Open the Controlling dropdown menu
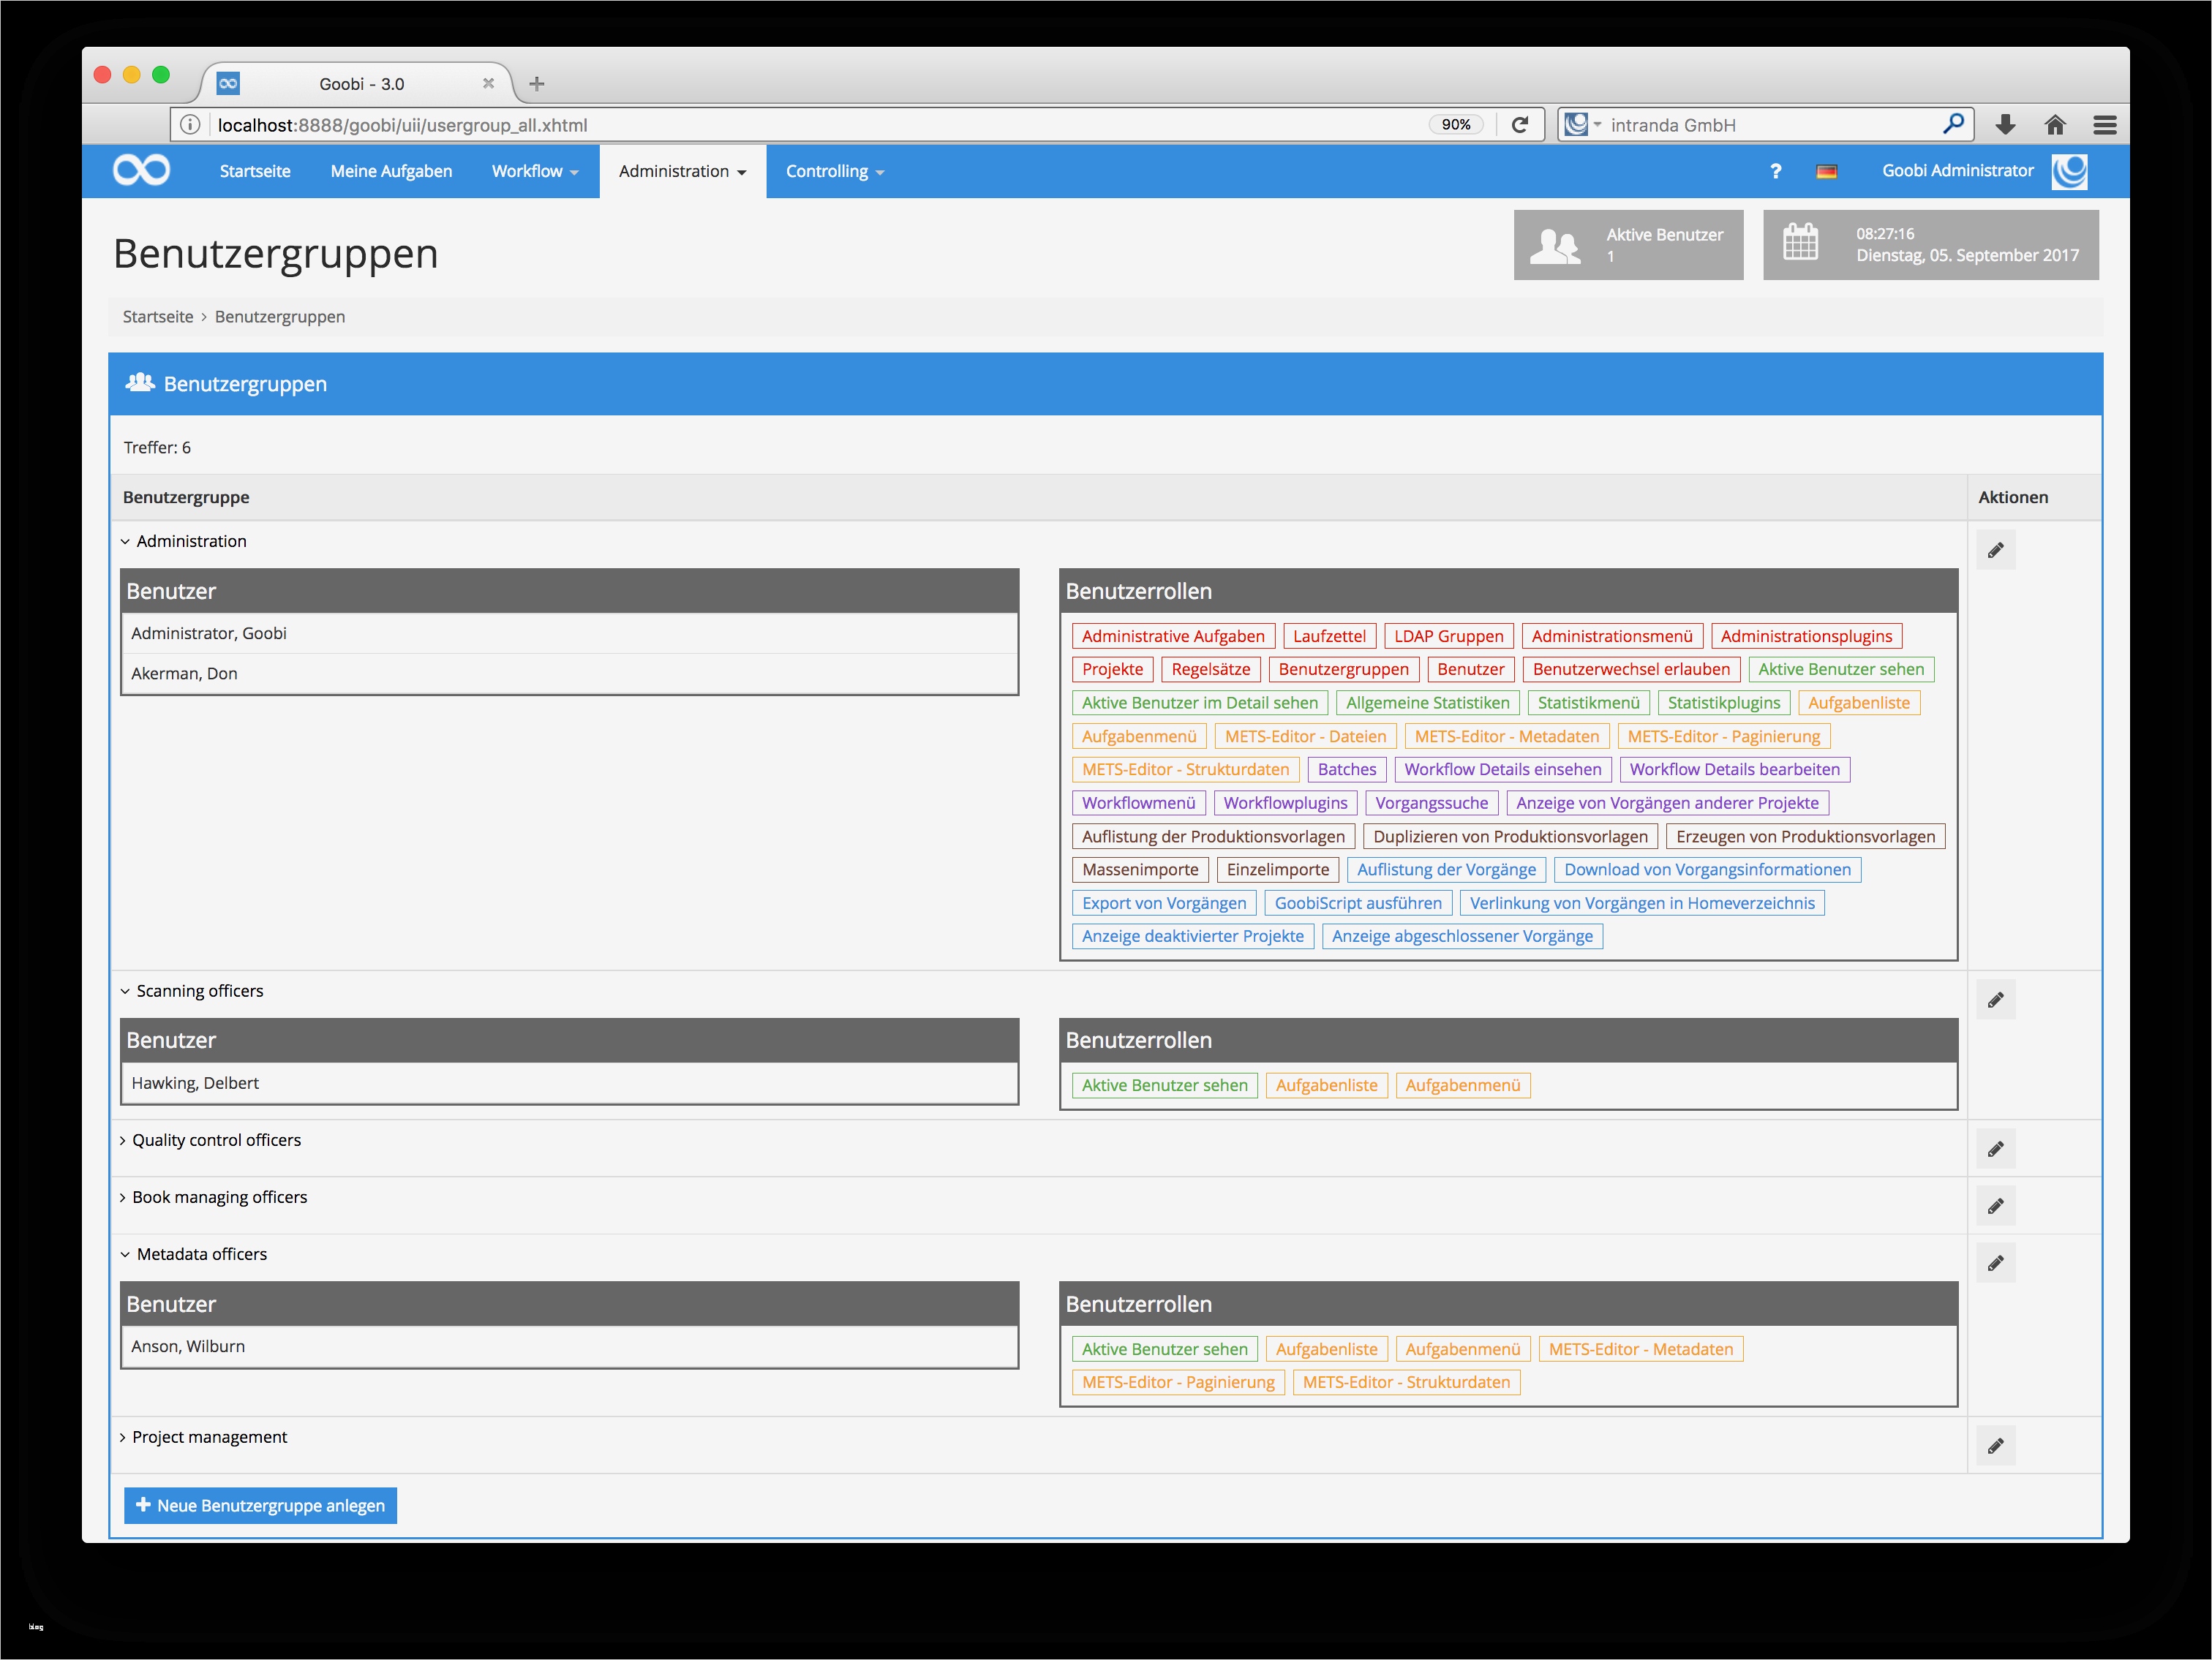The height and width of the screenshot is (1660, 2212). (834, 172)
